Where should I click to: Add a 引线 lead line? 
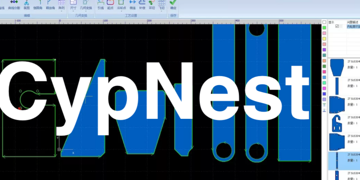click(100, 5)
